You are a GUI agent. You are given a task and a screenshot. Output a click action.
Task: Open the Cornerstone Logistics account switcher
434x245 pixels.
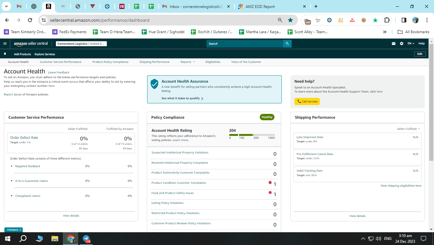(81, 44)
